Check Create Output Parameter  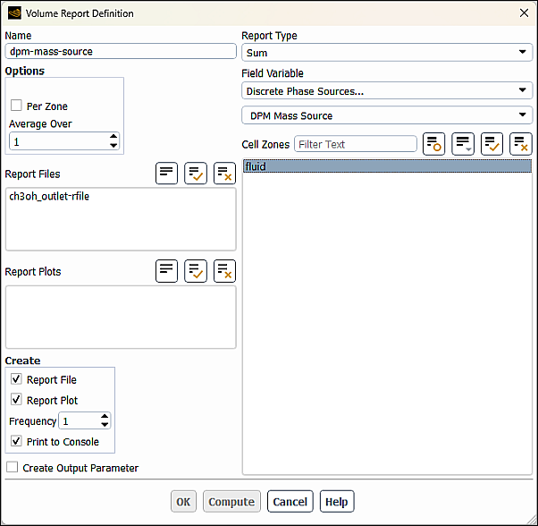pyautogui.click(x=13, y=467)
